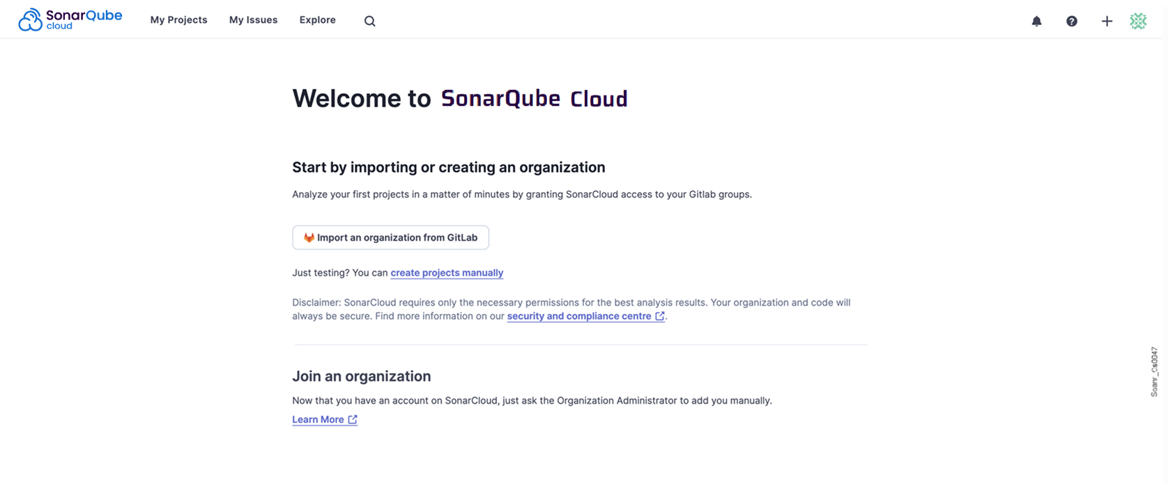Click the GitLab fox icon
The width and height of the screenshot is (1173, 483).
(x=309, y=237)
